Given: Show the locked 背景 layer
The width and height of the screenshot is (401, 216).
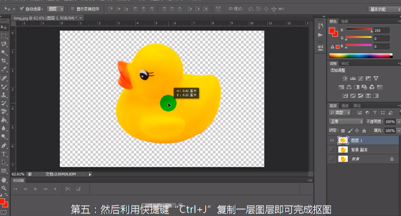Looking at the screenshot, I should (332, 159).
